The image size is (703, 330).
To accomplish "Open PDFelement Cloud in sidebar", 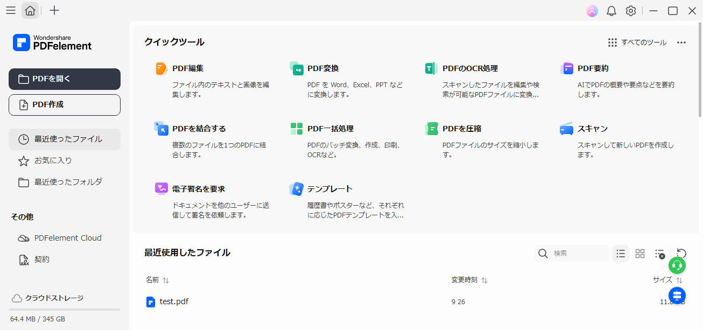I will point(67,238).
